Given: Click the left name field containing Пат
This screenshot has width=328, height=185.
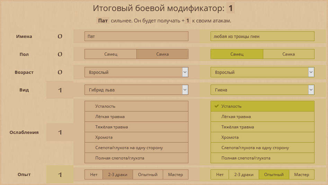Looking at the screenshot, I should [136, 36].
